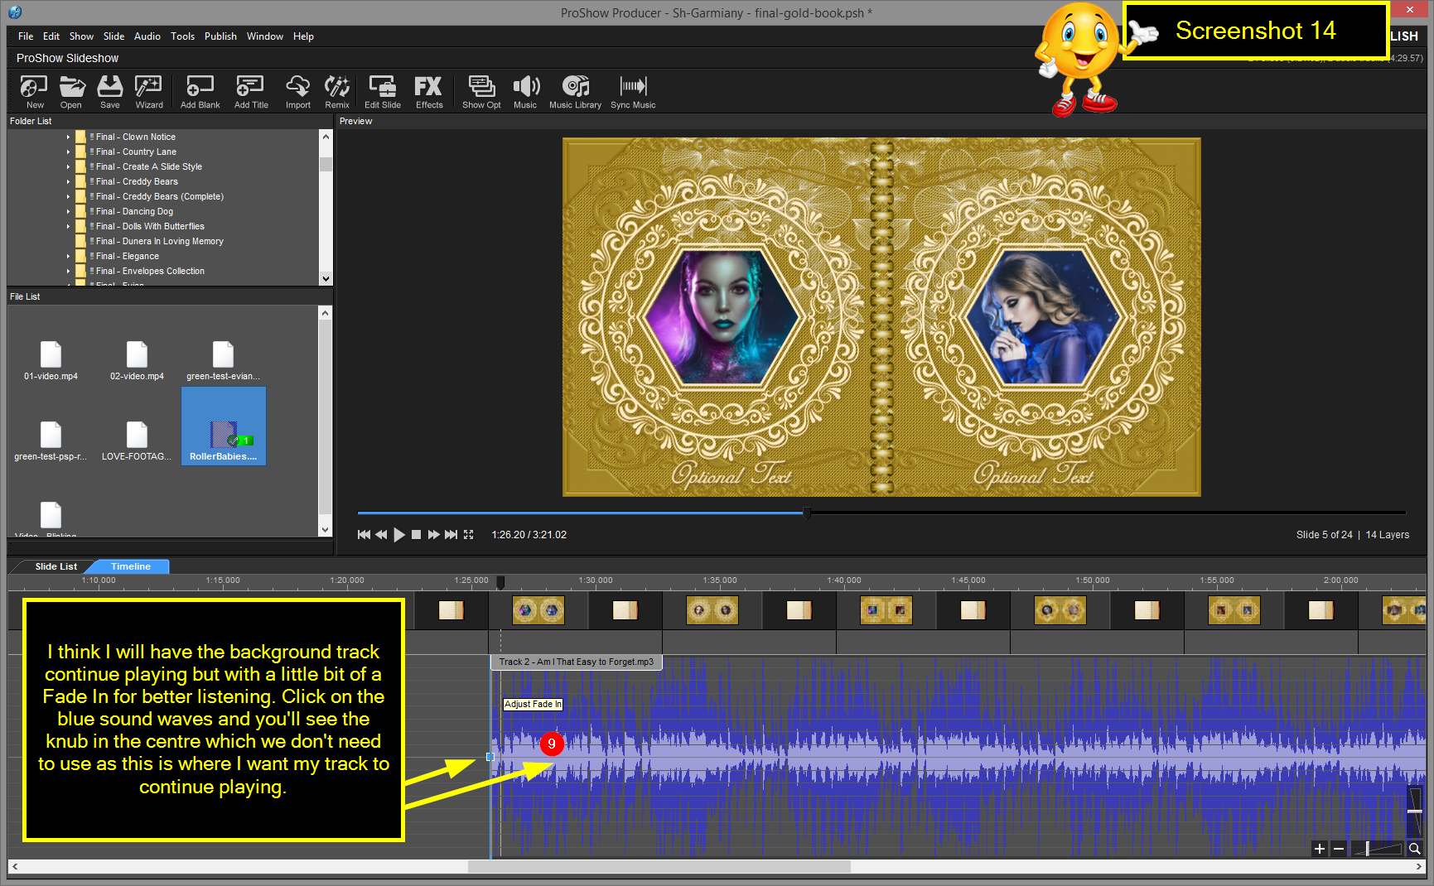This screenshot has width=1434, height=886.
Task: Click the timeline playhead marker
Action: (x=500, y=583)
